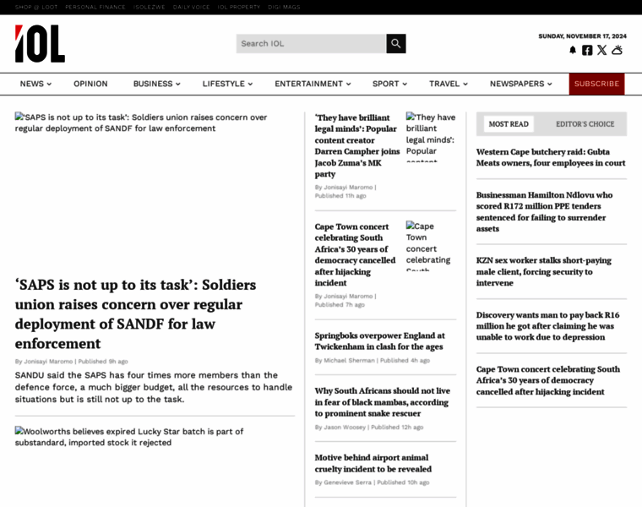Open Digi Mags link

coord(284,7)
